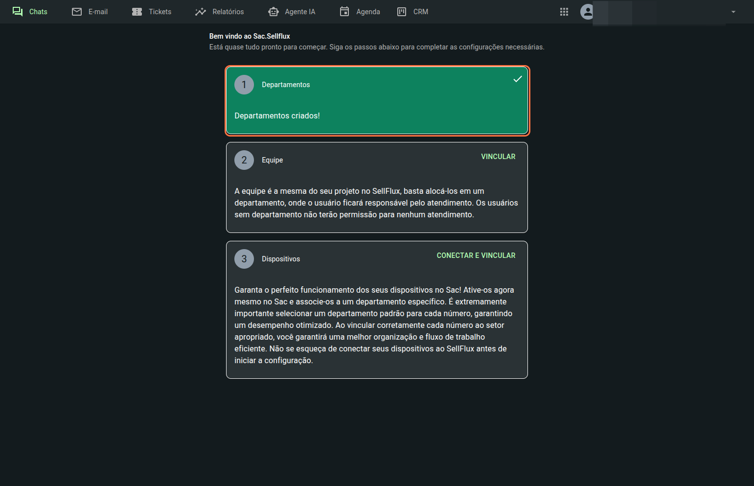
Task: Select the step 2 Equipe number circle
Action: (244, 160)
